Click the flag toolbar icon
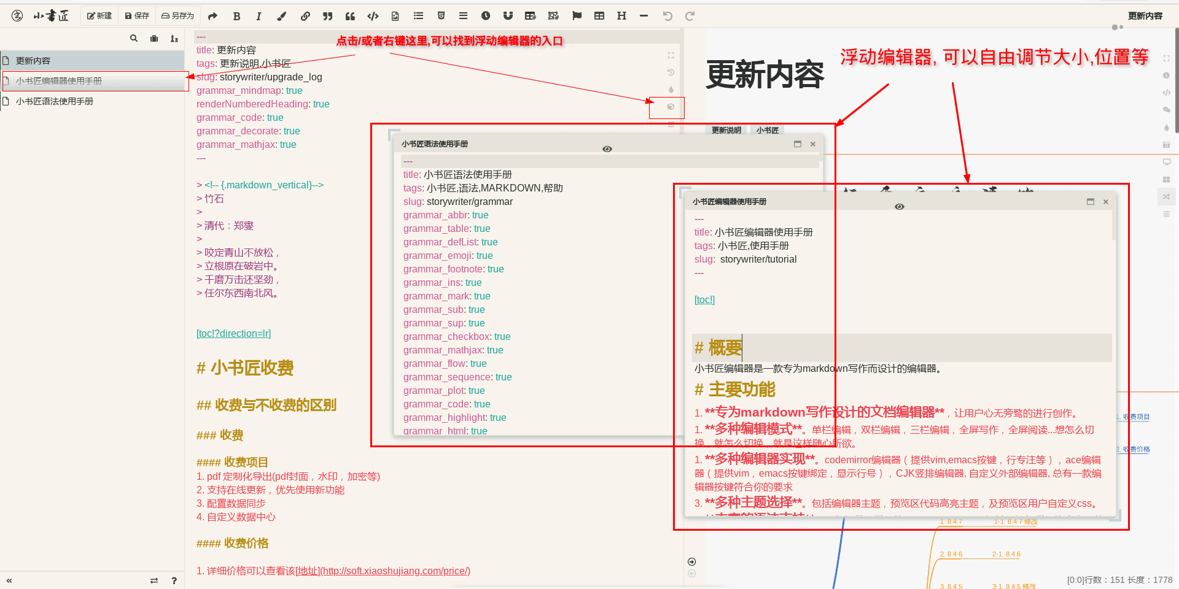 coord(577,16)
